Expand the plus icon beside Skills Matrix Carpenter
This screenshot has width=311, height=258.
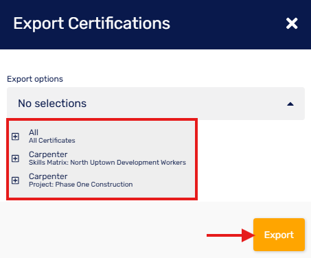[15, 159]
